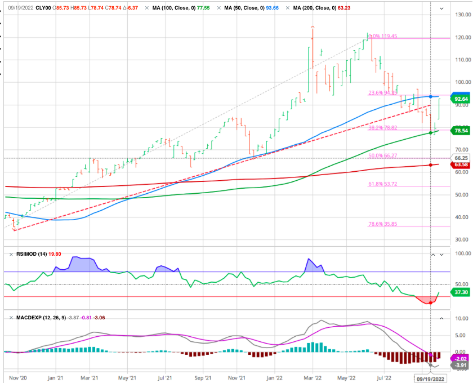This screenshot has height=383, width=473.
Task: Move RSIMOD panel up with chevron
Action: point(433,255)
